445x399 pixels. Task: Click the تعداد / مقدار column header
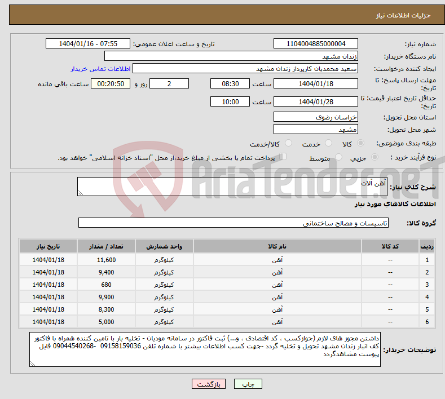(106, 246)
